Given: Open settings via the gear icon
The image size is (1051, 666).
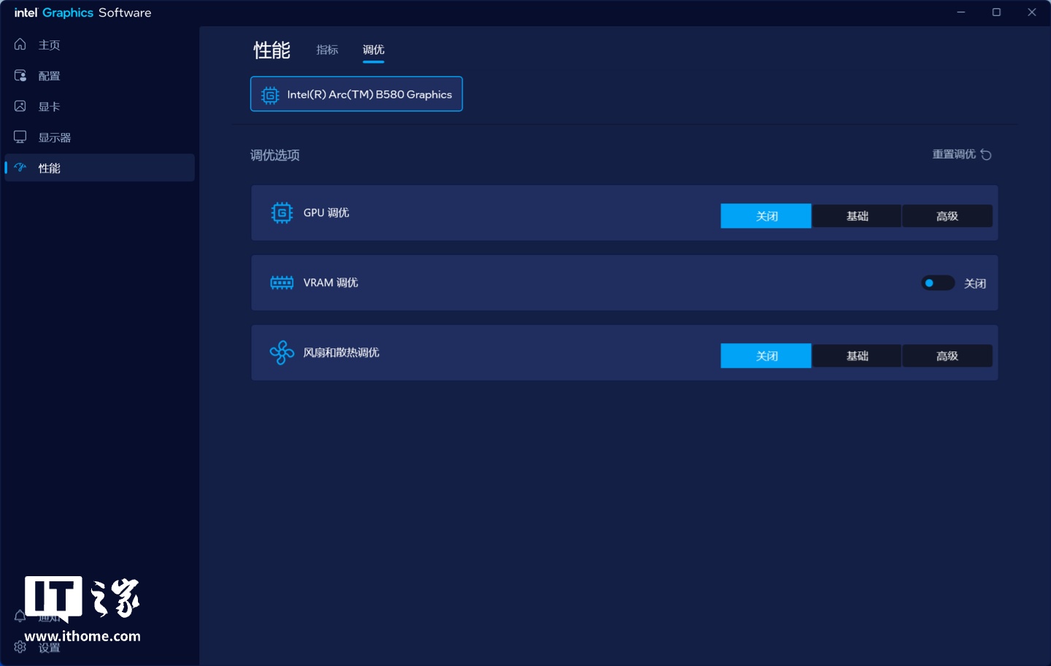Looking at the screenshot, I should (20, 647).
